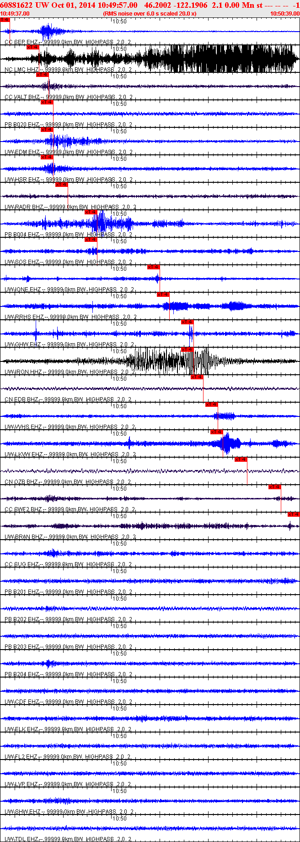Click the start time 10:49:37.00
Screen dimensions: 300x842
pyautogui.click(x=15, y=14)
